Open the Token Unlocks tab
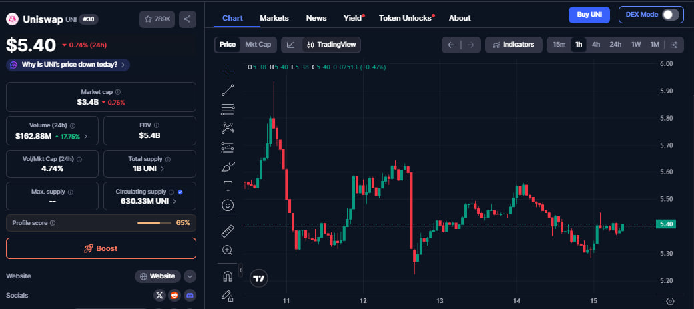 (x=406, y=18)
